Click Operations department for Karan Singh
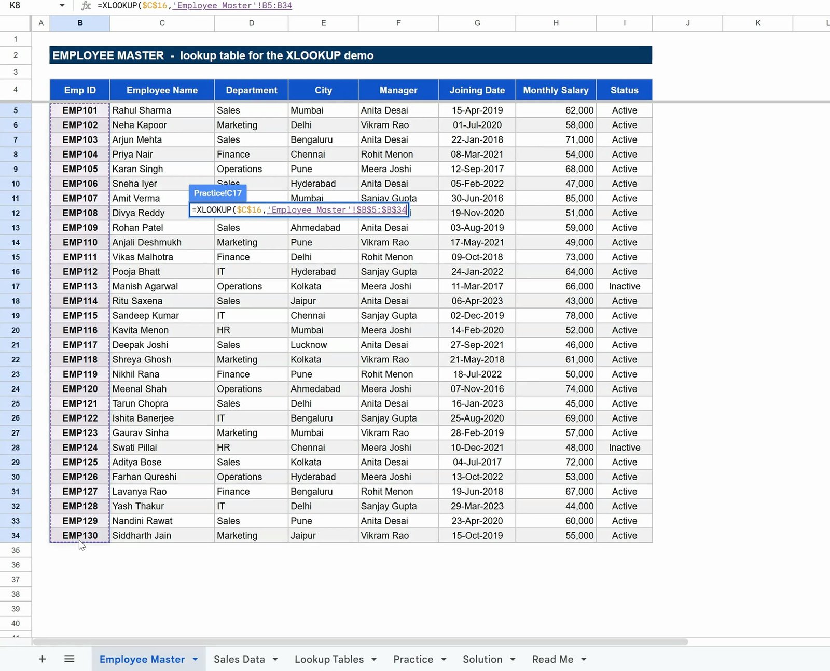 [252, 169]
